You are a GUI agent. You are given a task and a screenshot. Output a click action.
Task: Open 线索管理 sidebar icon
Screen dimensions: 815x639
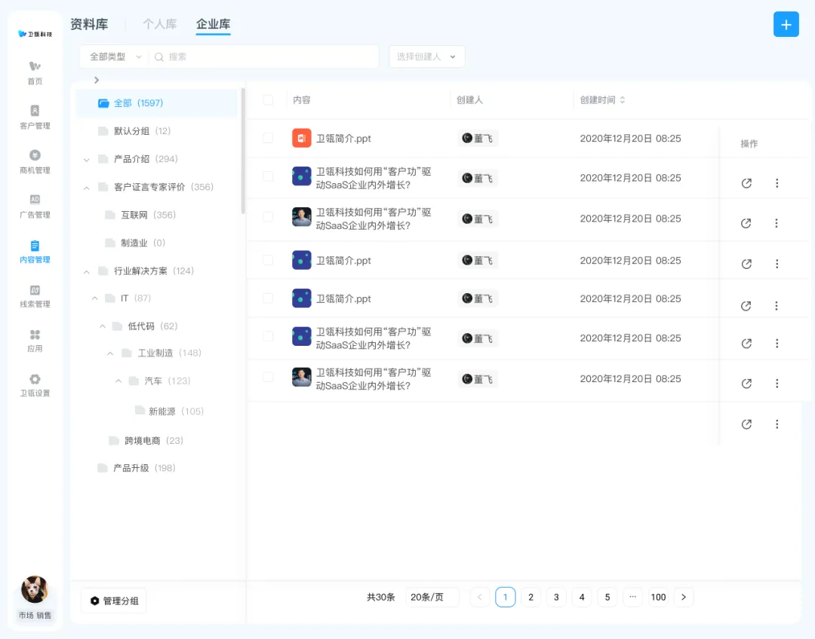pos(35,295)
